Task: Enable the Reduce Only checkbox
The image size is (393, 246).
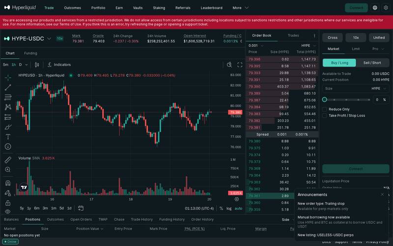Action: pyautogui.click(x=325, y=109)
